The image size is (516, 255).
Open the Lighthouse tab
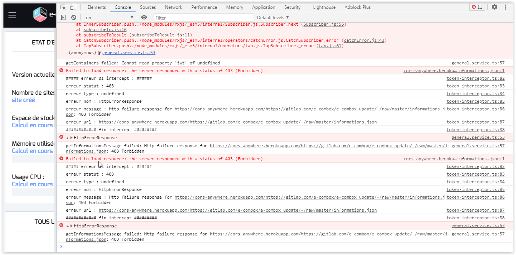click(x=324, y=7)
